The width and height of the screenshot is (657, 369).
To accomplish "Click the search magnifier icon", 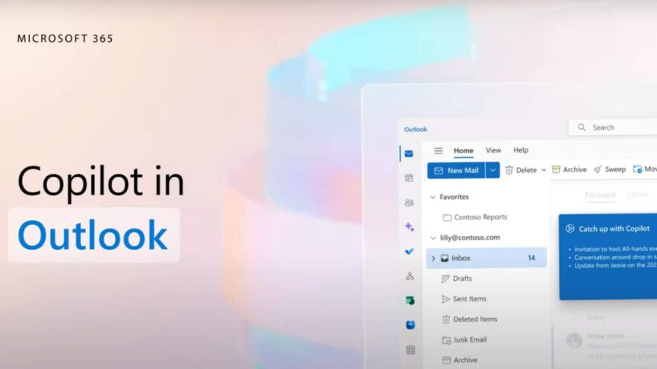I will click(582, 128).
